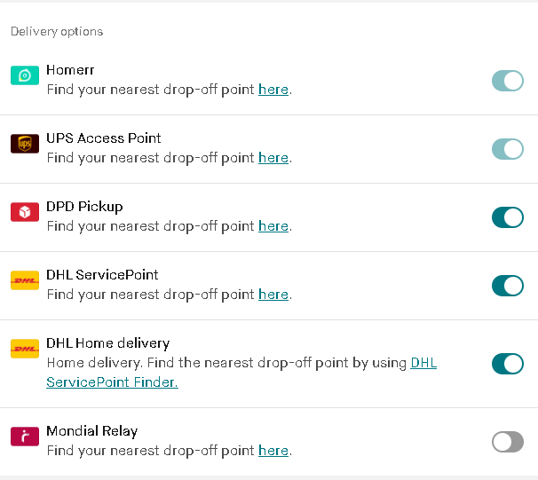
Task: Follow Mondial Relay 'here' drop-off link
Action: click(273, 451)
